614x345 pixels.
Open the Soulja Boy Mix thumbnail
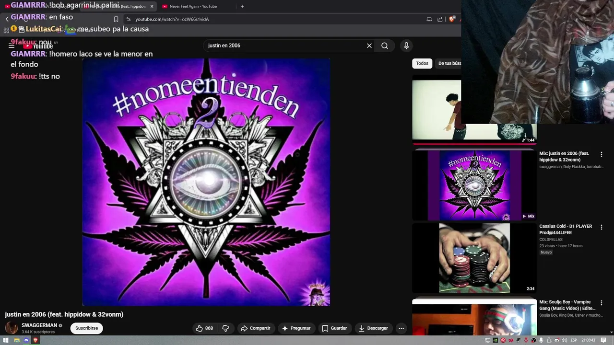click(474, 317)
